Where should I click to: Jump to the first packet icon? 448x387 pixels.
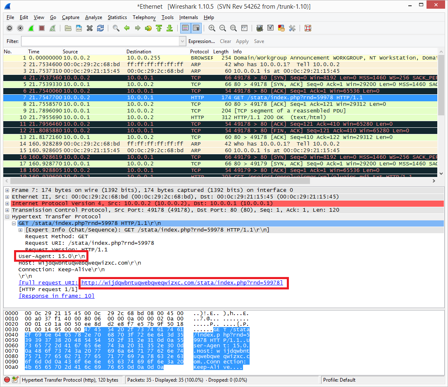click(x=159, y=28)
